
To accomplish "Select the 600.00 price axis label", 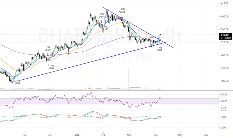I will [225, 17].
